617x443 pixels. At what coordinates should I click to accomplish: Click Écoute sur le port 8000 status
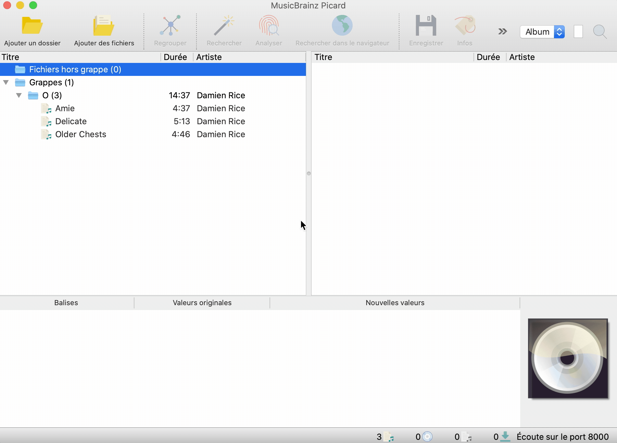[562, 437]
